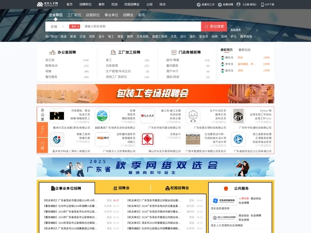Open 广东省医药进出口公司 company logo
The image size is (311, 233).
pos(238,139)
